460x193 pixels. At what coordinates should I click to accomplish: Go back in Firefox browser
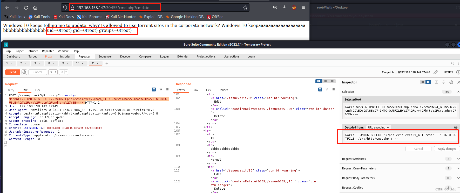pyautogui.click(x=7, y=8)
